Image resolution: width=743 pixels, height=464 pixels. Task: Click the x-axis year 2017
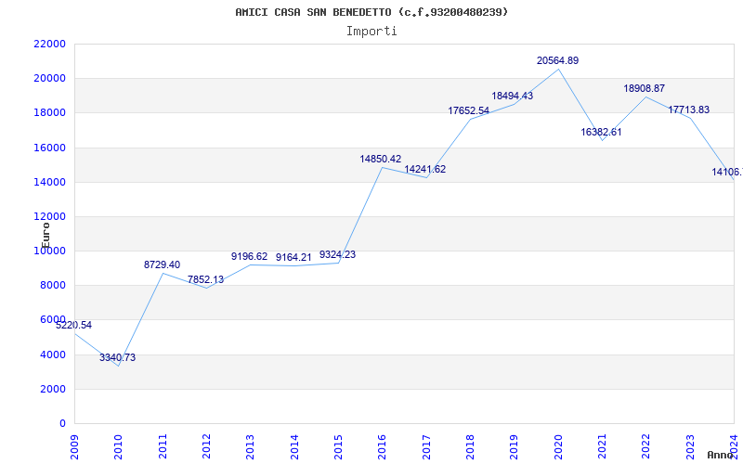coord(426,447)
